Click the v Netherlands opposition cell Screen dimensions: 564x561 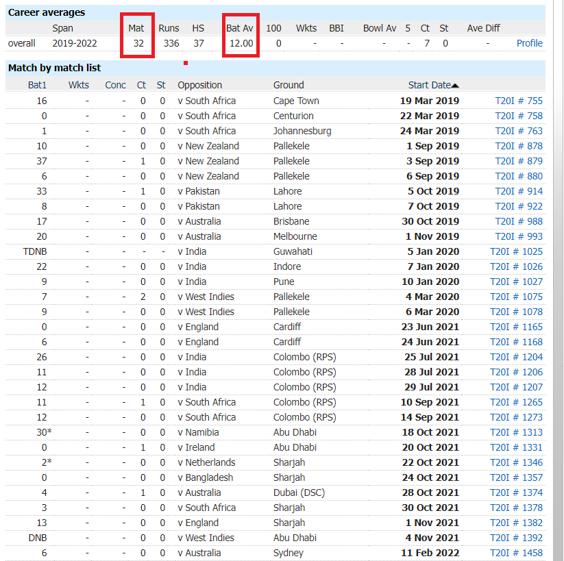[x=206, y=463]
